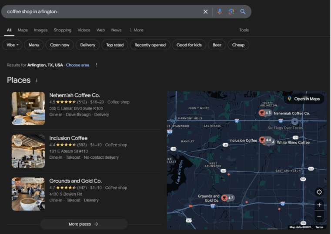Toggle the Open now filter chip
This screenshot has height=234, width=331.
coord(60,45)
